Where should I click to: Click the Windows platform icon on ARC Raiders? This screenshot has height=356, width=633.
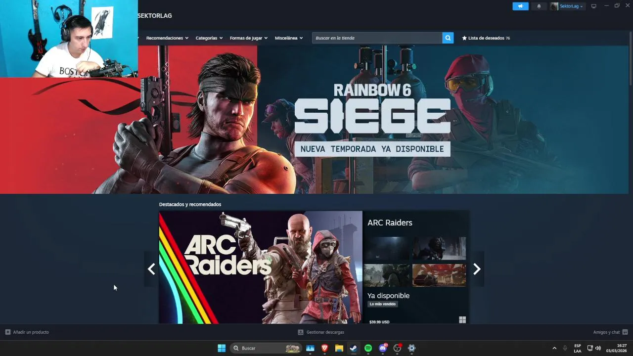462,320
